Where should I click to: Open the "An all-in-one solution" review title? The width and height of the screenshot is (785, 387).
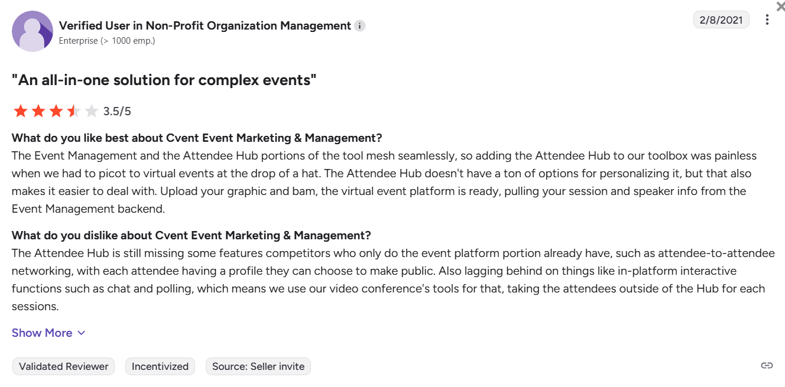(164, 80)
